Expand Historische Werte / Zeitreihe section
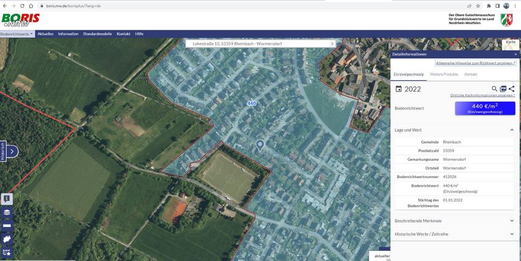The height and width of the screenshot is (261, 521). coord(511,234)
